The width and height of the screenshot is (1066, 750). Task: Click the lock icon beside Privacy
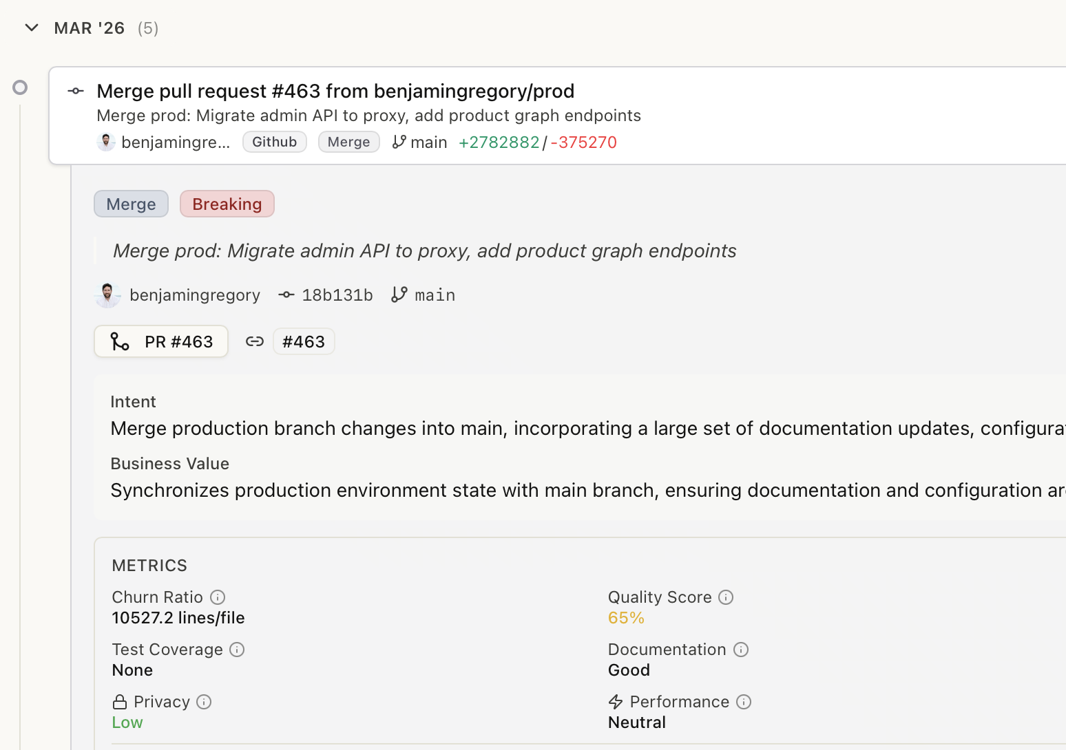tap(118, 701)
